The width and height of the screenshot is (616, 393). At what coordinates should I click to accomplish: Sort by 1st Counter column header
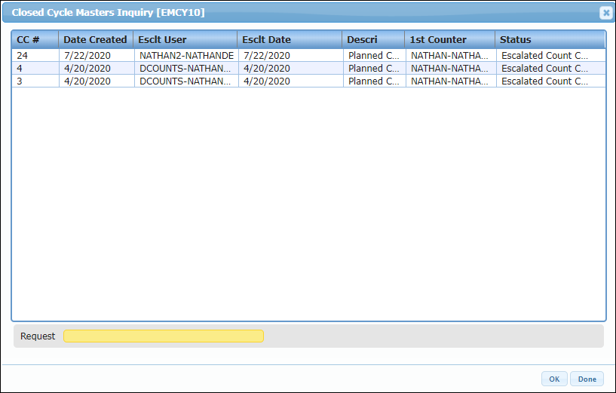[x=449, y=39]
